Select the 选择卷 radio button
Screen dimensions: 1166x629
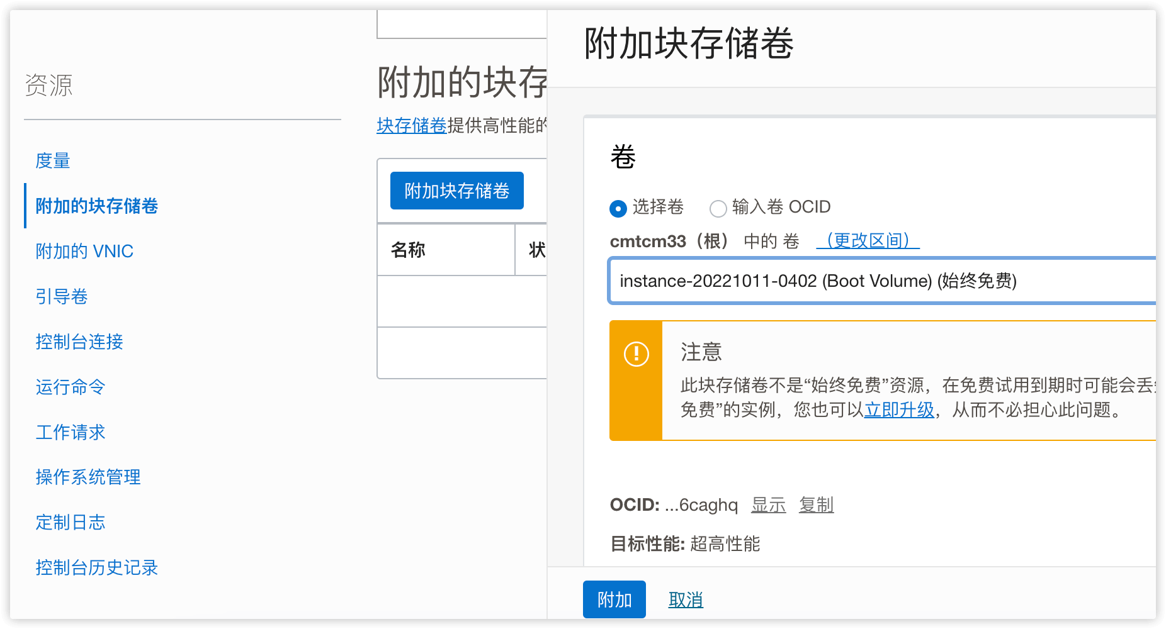618,208
